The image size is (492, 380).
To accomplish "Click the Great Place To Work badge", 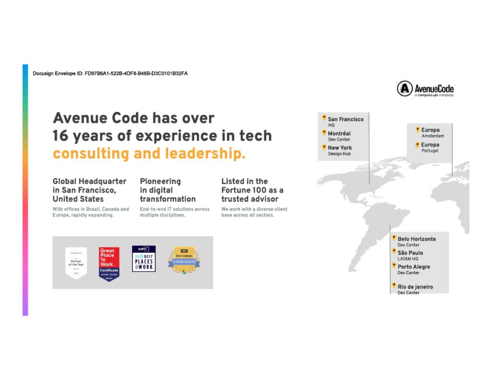I will click(109, 264).
